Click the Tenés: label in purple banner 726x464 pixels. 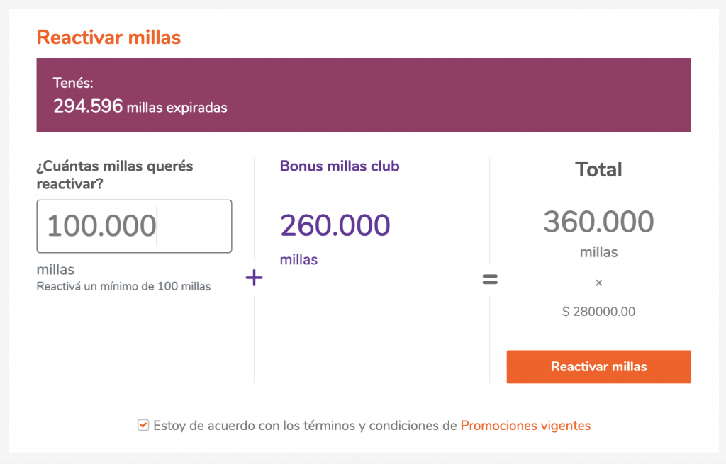73,84
